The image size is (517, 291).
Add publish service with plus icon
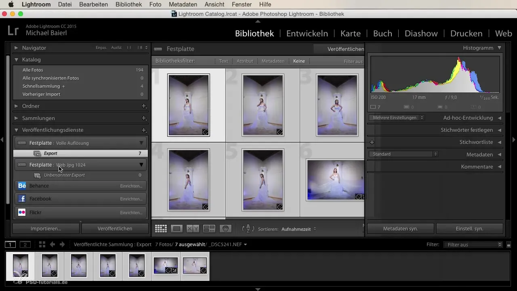point(144,130)
